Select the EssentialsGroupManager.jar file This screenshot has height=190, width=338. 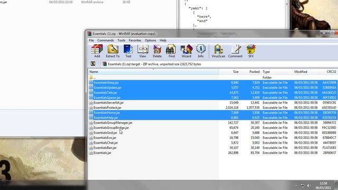[x=213, y=122]
